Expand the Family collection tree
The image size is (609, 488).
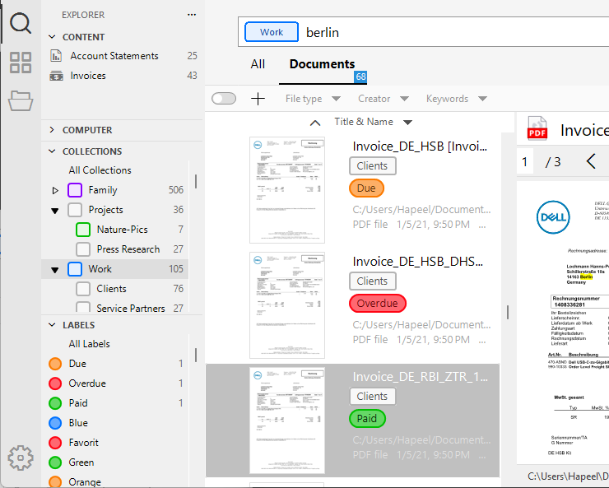click(x=55, y=190)
